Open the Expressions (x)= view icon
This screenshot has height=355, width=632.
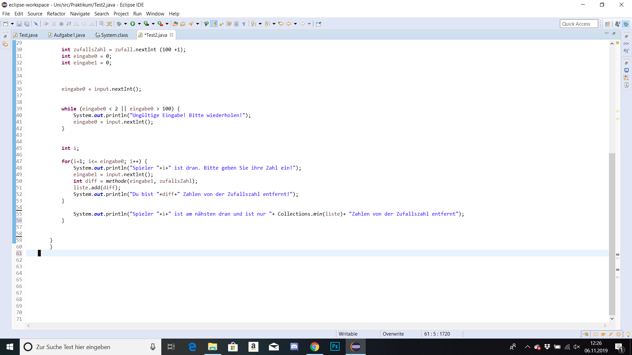pyautogui.click(x=626, y=44)
